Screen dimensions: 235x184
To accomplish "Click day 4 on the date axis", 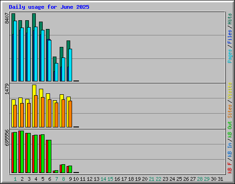I will tap(36, 179).
